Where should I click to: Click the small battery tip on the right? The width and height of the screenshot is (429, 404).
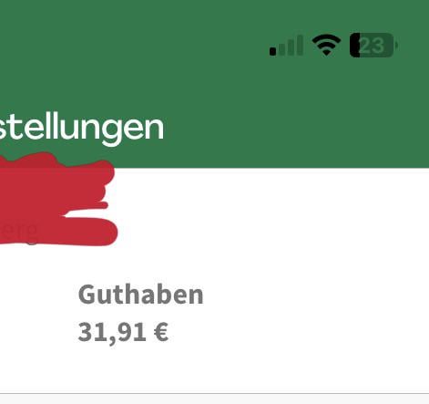[396, 46]
